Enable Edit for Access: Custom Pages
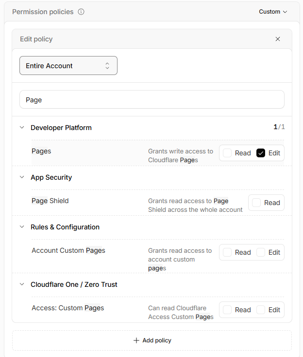Screen dimensions: 303x357 [x=261, y=310]
